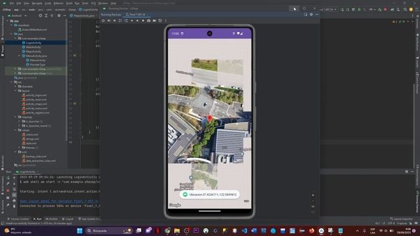Toggle the Build Variants tool window button
The width and height of the screenshot is (420, 236).
(3, 185)
